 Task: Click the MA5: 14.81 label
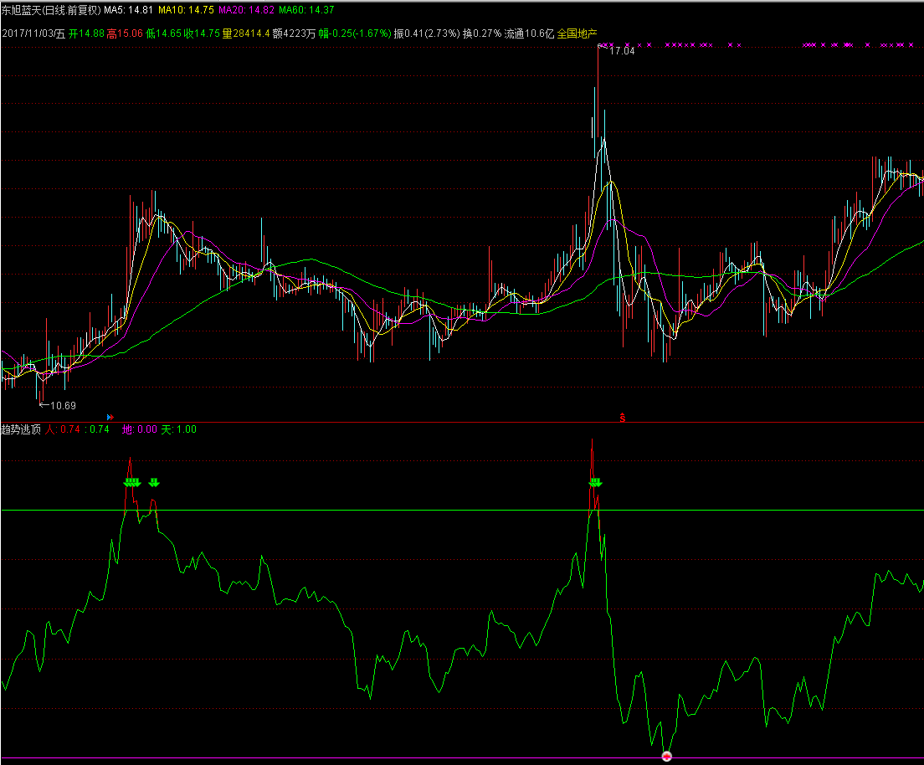point(128,10)
